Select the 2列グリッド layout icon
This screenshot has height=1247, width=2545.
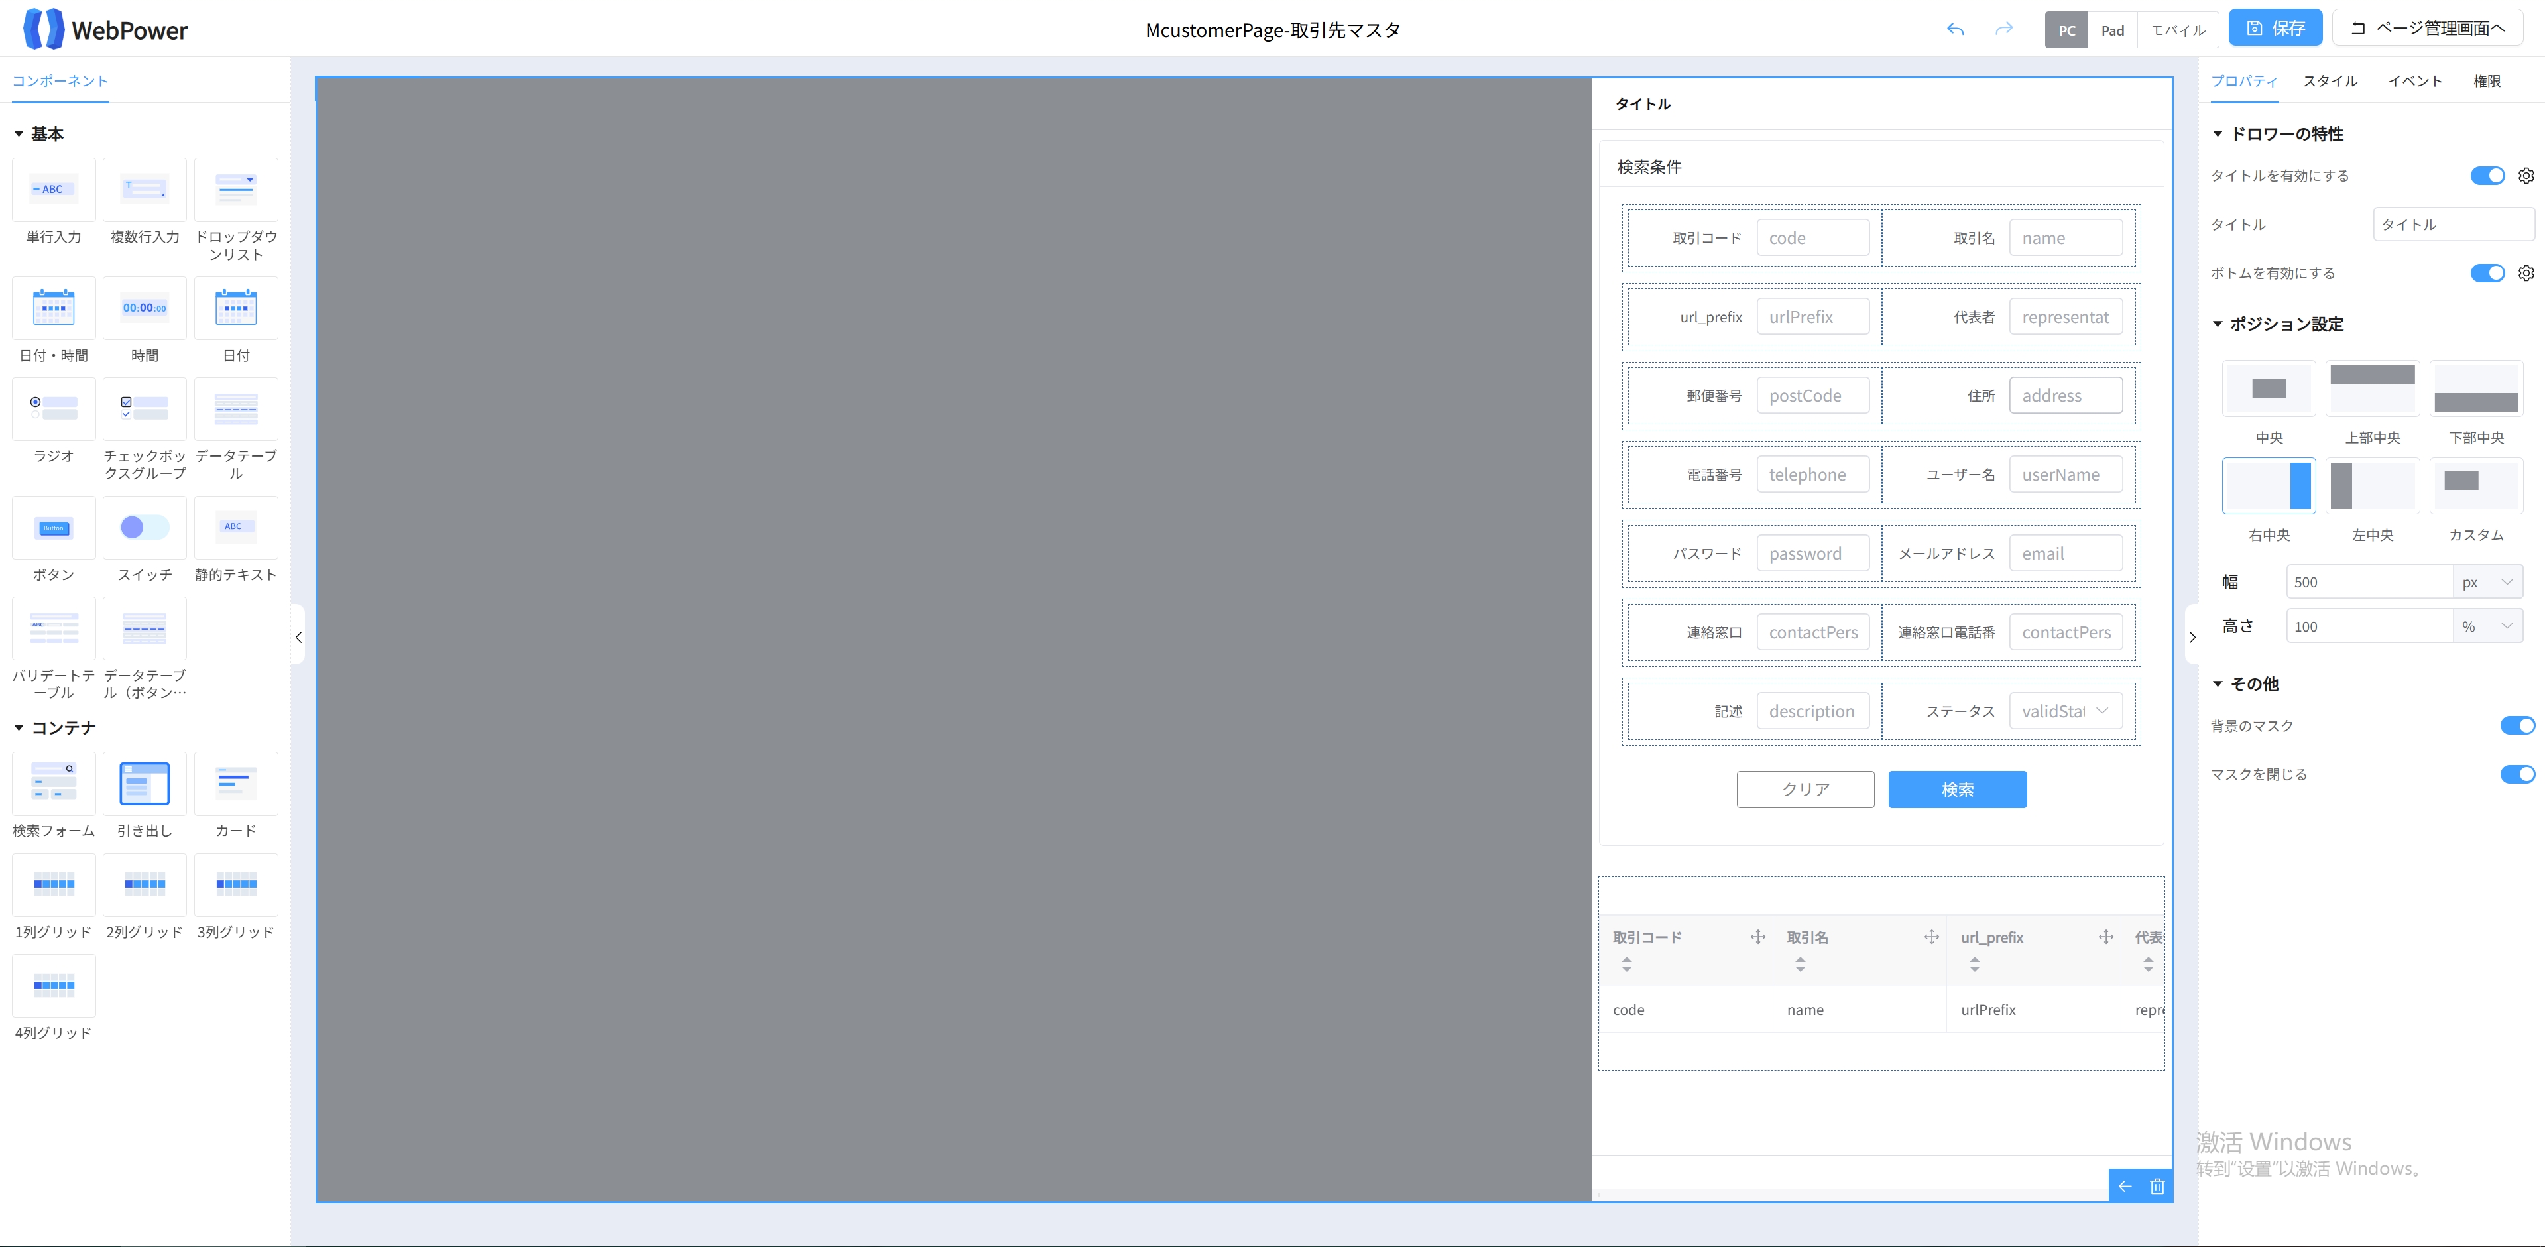(145, 884)
